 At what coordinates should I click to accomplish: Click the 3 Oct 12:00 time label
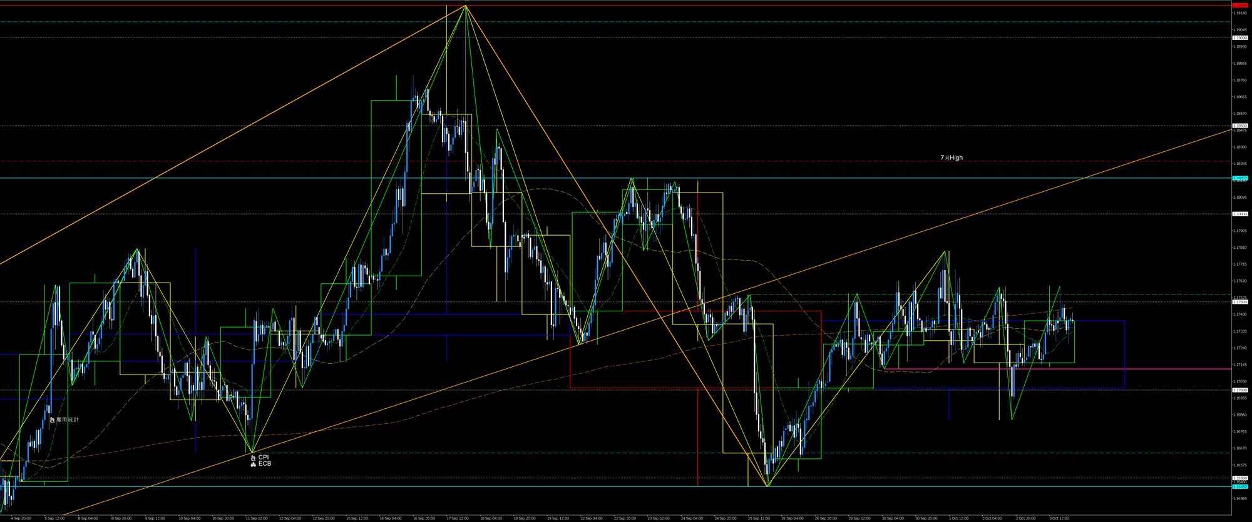click(x=1059, y=518)
